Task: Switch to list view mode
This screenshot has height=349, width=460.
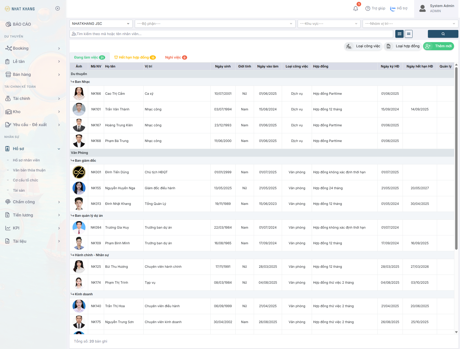Action: (399, 34)
